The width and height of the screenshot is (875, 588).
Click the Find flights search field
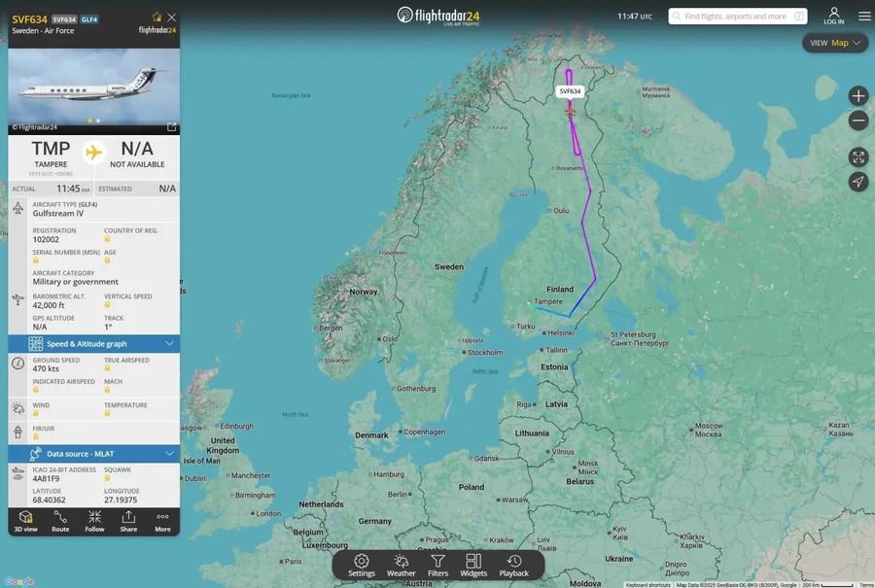coord(738,17)
